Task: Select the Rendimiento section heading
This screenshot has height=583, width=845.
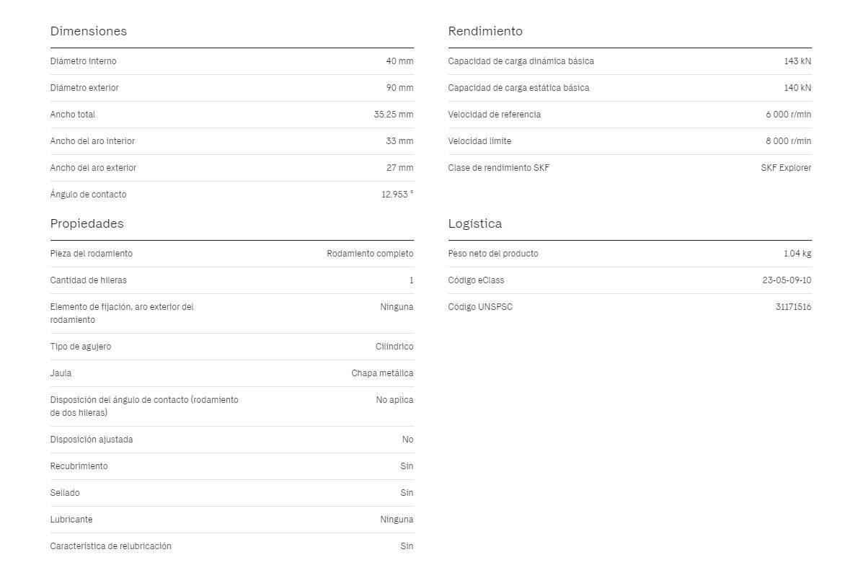Action: 485,31
